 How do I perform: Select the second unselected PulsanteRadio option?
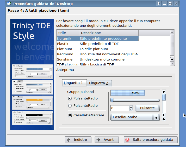[x=83, y=105]
